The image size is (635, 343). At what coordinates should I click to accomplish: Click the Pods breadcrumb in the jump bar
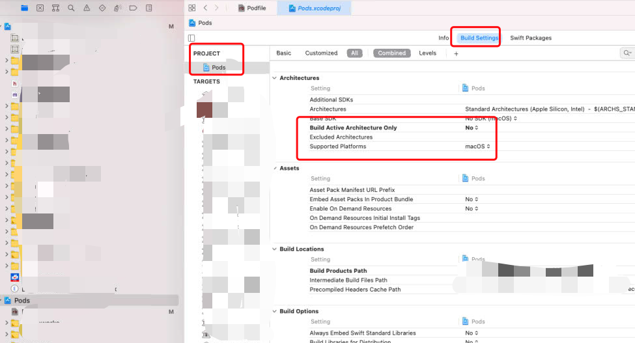click(201, 23)
